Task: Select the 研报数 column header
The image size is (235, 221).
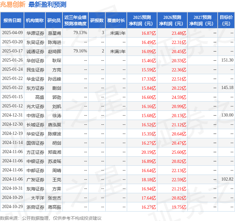Action: pyautogui.click(x=97, y=21)
